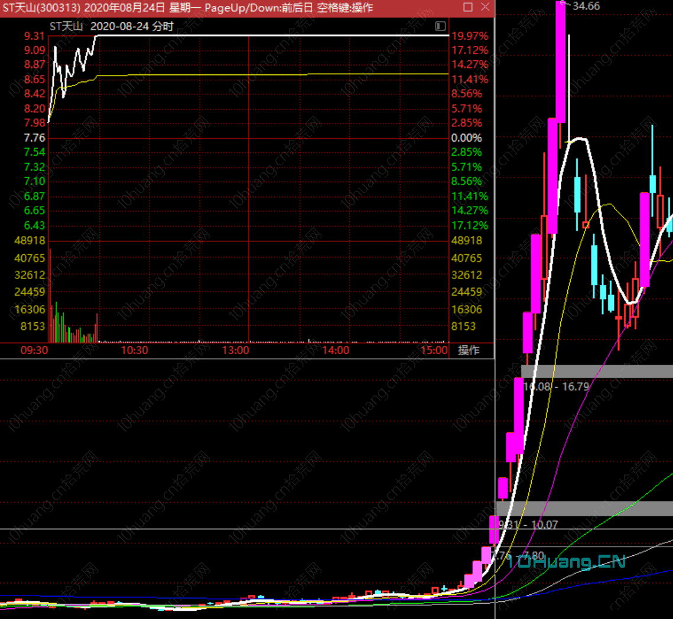Click the gray gap band above 16.08 label
This screenshot has width=673, height=619.
pyautogui.click(x=597, y=371)
